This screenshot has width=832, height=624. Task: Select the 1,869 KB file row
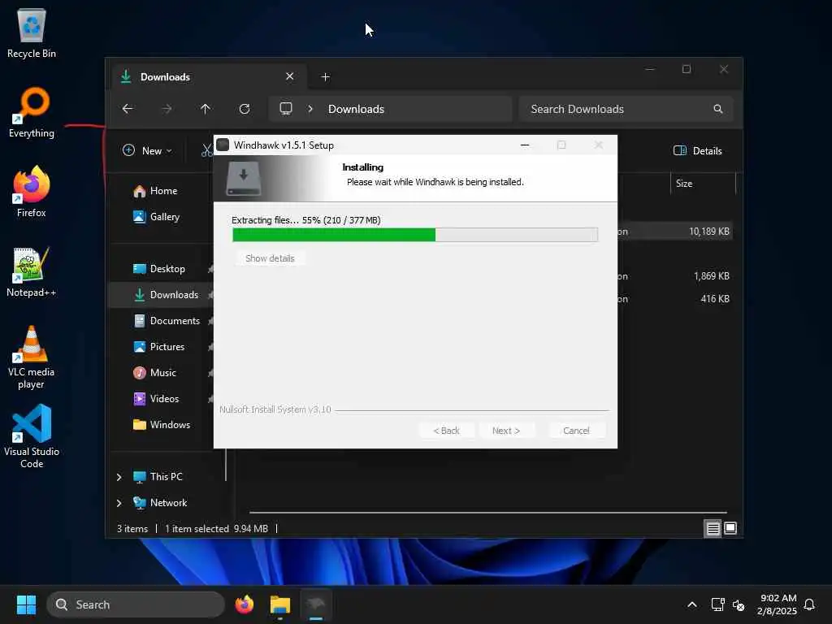click(675, 276)
